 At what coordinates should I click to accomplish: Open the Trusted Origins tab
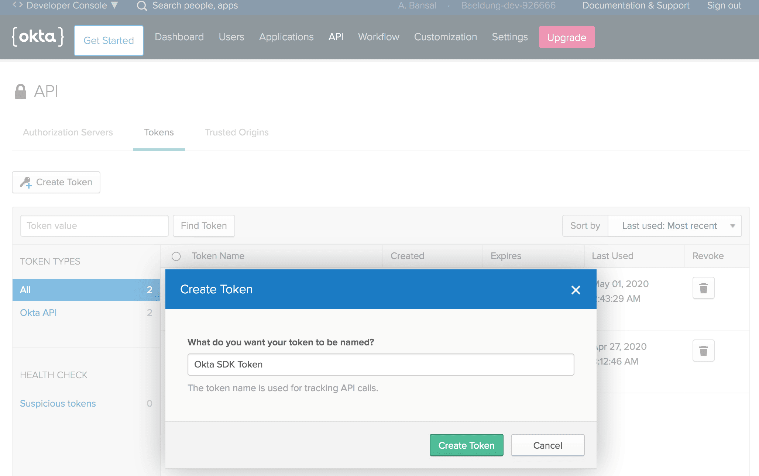237,132
